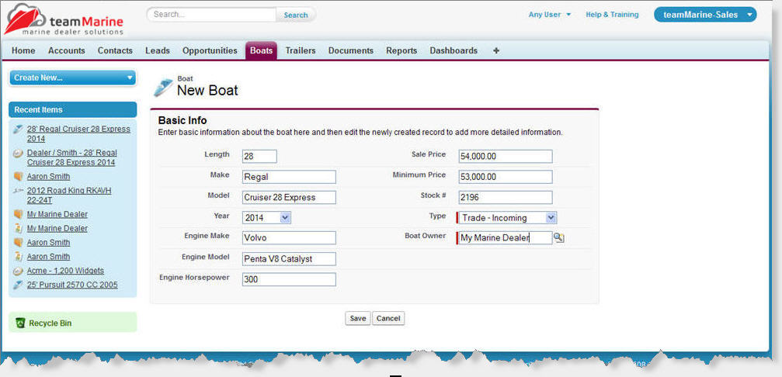Click the teamMarine logo
This screenshot has width=782, height=377.
click(x=64, y=20)
